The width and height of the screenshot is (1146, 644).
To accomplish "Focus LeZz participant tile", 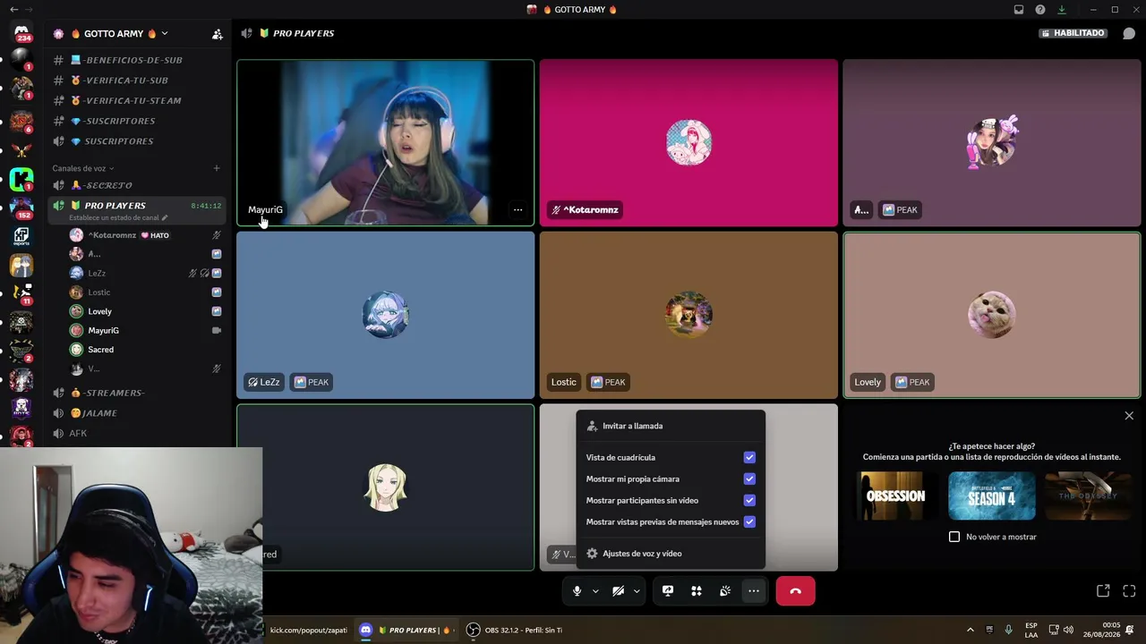I will tap(386, 315).
